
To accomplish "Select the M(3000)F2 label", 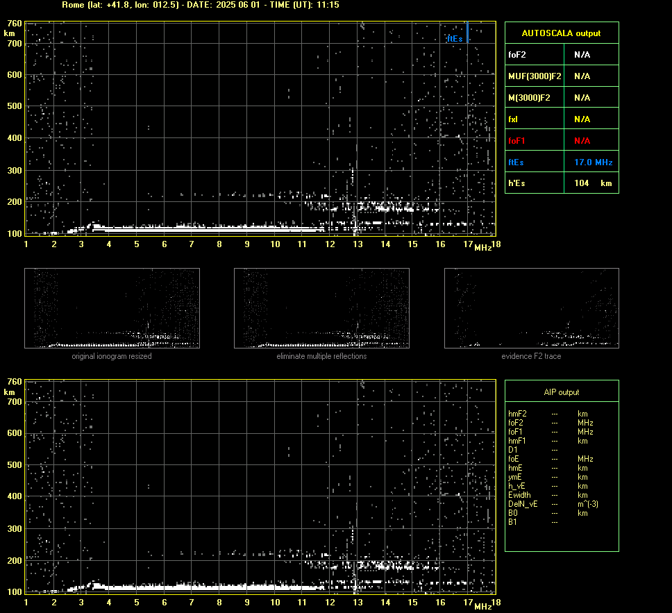I will point(529,98).
